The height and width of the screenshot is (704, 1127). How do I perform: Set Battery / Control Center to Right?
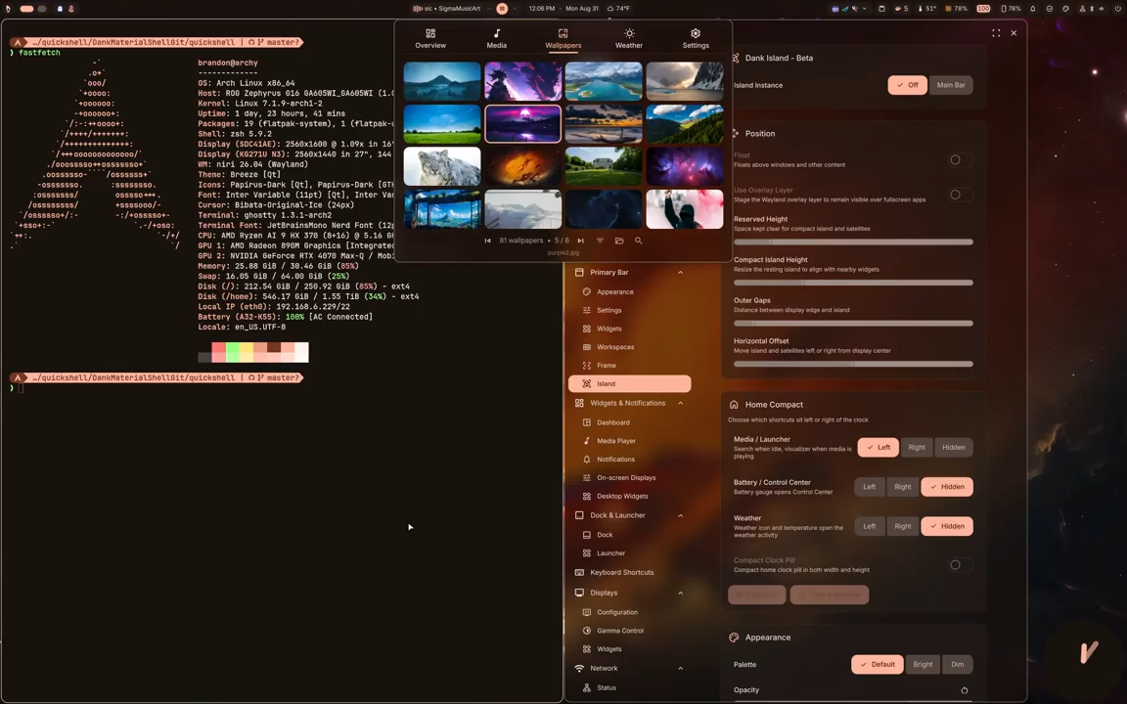click(x=903, y=486)
